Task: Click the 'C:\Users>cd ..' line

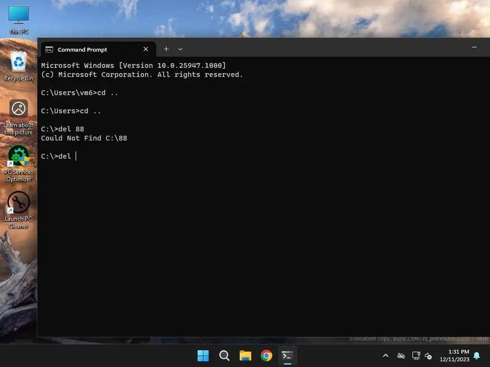Action: pyautogui.click(x=71, y=111)
